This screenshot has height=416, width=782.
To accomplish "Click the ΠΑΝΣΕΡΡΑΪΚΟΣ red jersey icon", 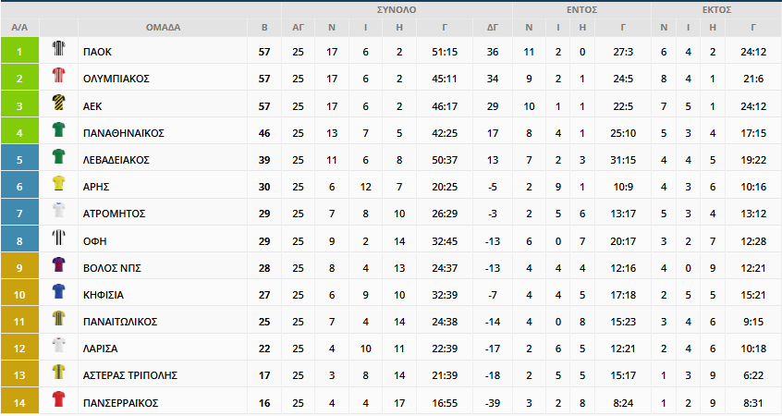I will click(58, 399).
